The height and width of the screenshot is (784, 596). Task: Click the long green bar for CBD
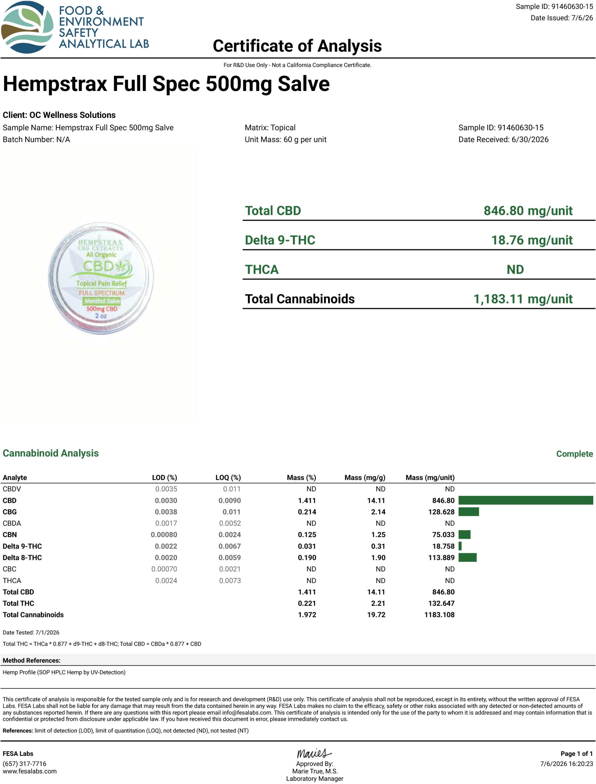click(526, 500)
